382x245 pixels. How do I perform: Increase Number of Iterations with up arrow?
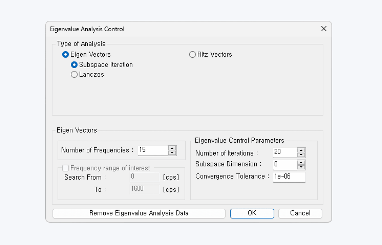pos(301,150)
